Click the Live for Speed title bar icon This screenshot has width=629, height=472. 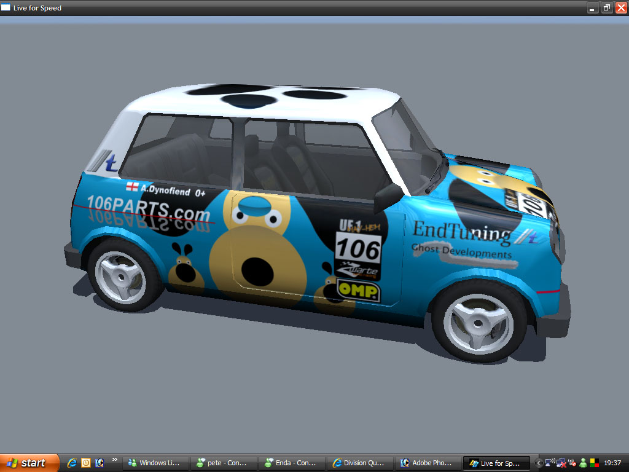coord(6,7)
